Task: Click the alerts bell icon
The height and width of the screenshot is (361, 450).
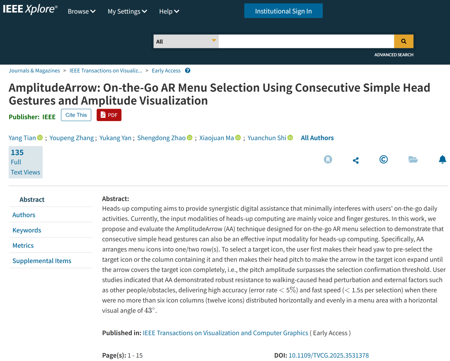Action: tap(442, 159)
